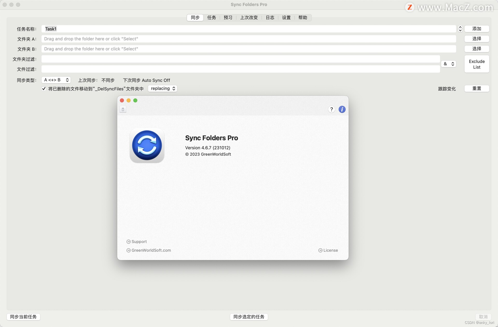Click the 同步选定的任务 button

coord(249,317)
